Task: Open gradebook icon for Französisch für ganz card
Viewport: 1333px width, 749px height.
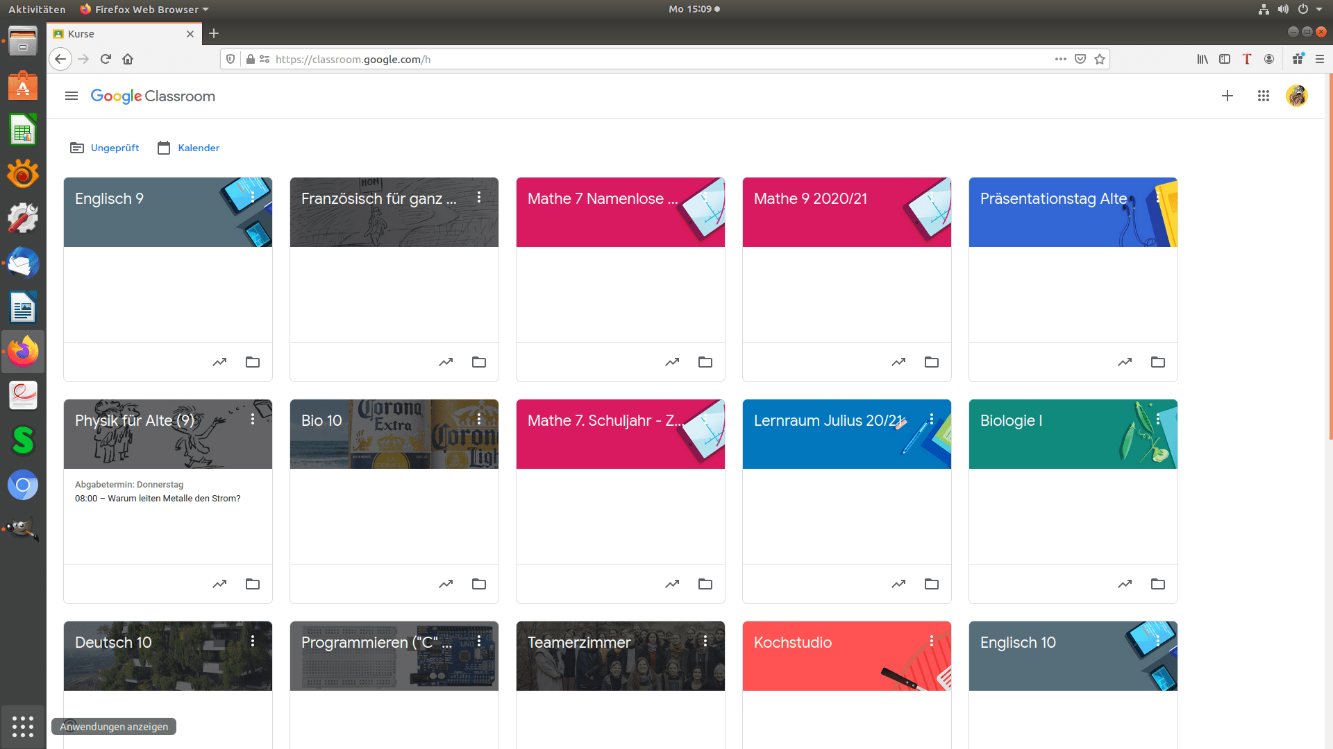Action: [x=446, y=362]
